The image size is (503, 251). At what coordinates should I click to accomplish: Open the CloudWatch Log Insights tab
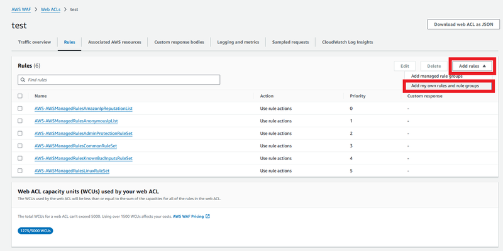point(348,42)
